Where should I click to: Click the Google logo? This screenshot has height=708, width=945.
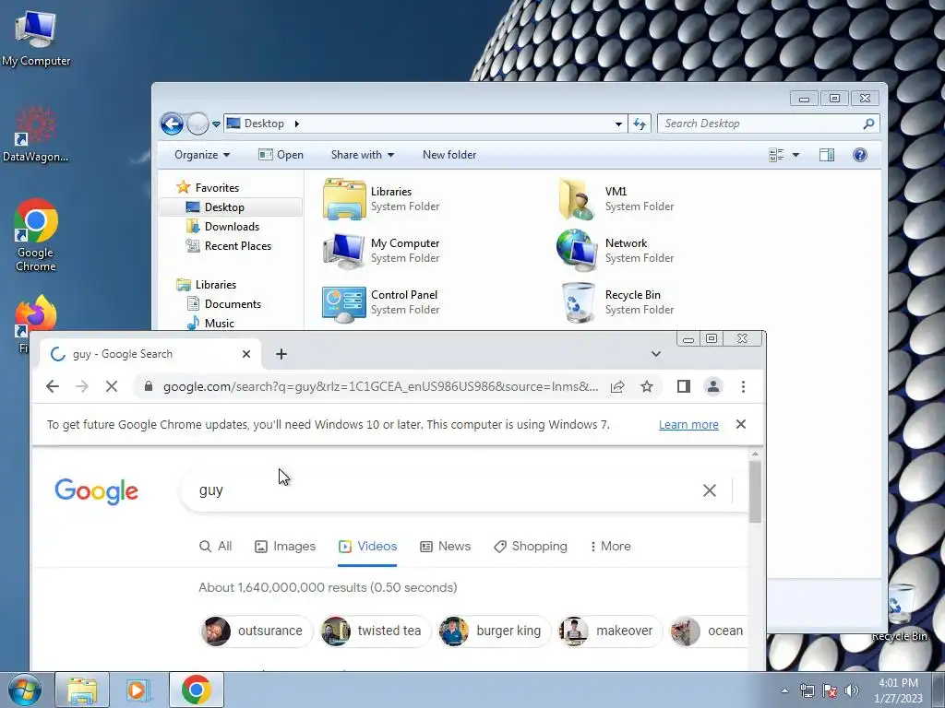click(x=96, y=491)
